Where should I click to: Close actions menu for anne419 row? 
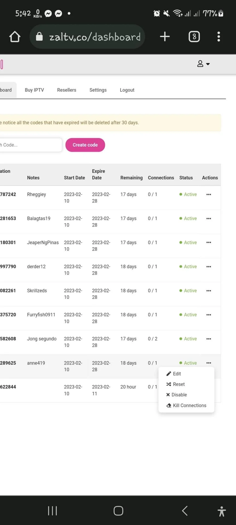tap(209, 363)
